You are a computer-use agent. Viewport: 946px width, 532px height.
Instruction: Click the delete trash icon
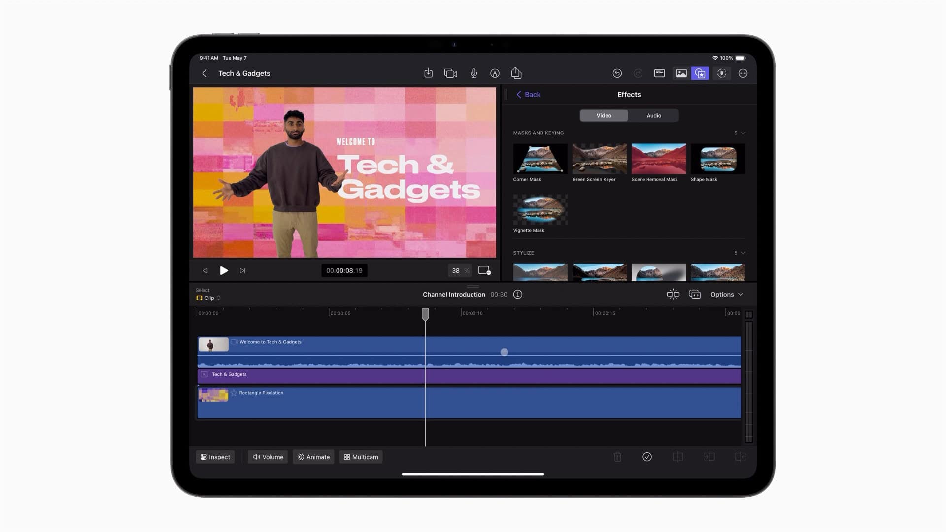tap(617, 457)
